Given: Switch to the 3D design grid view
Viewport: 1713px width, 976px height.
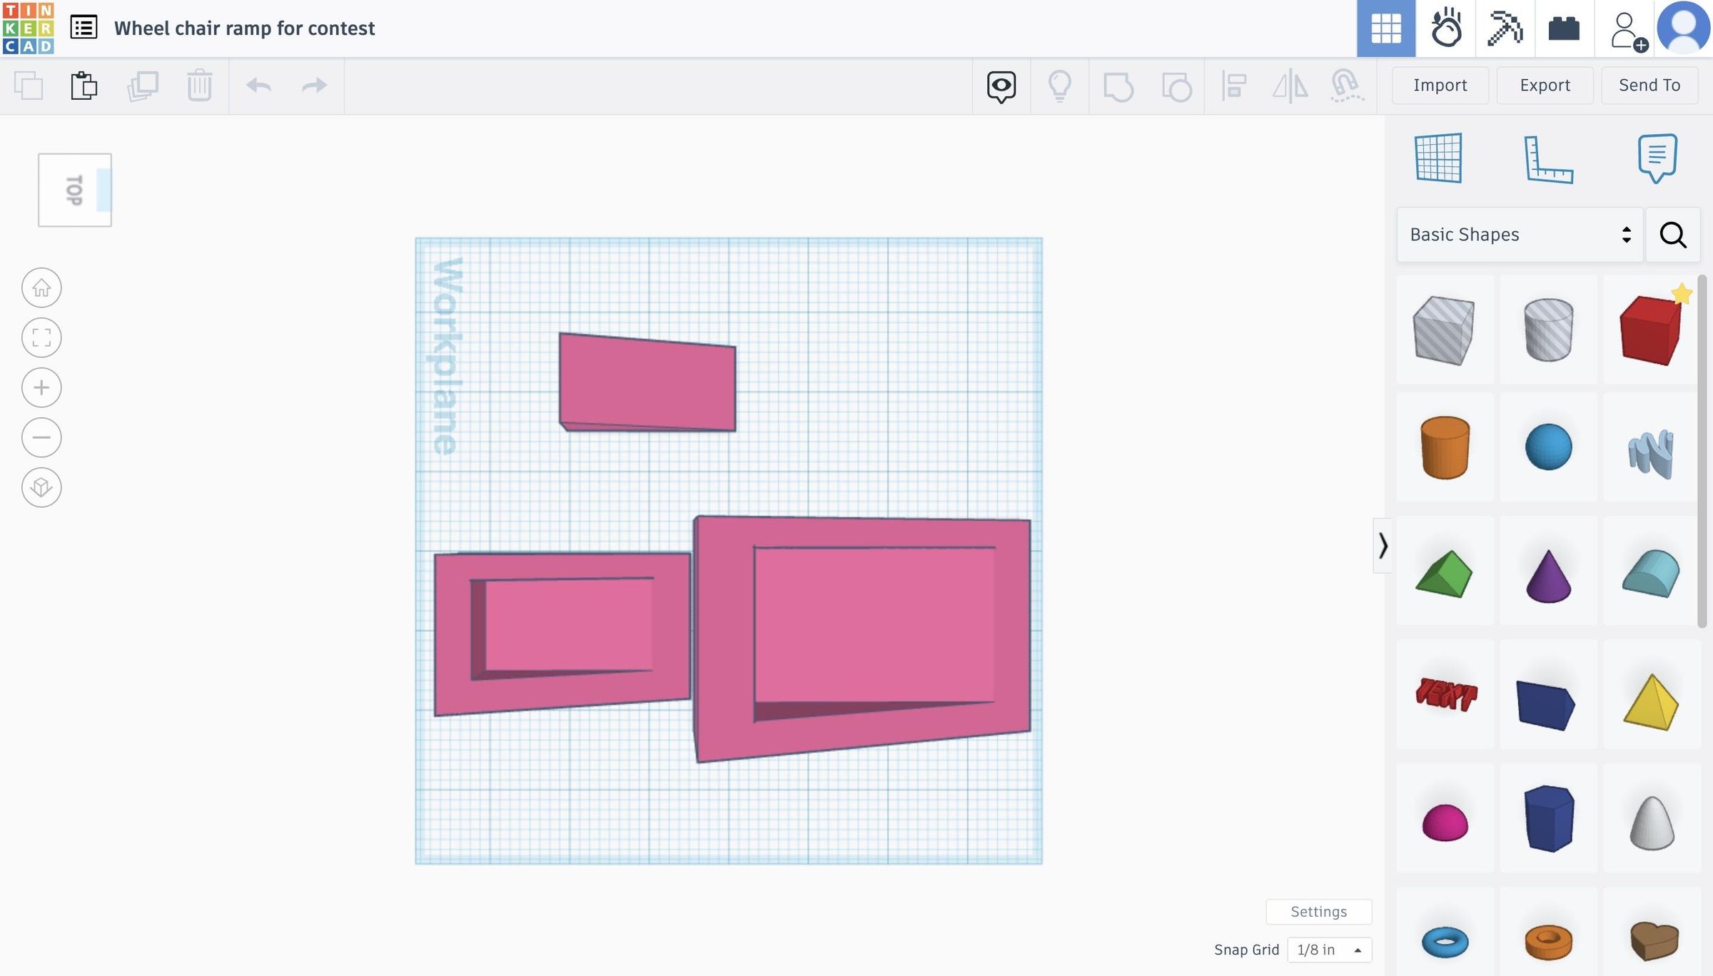Looking at the screenshot, I should [x=1386, y=29].
